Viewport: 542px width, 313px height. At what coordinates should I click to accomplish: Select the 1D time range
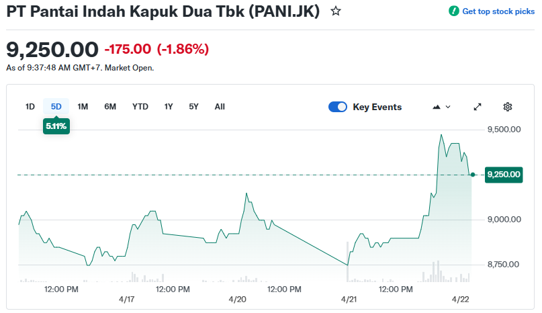click(30, 106)
